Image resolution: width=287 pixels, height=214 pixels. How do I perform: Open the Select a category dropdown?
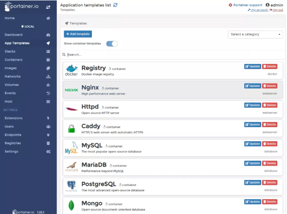tap(255, 34)
